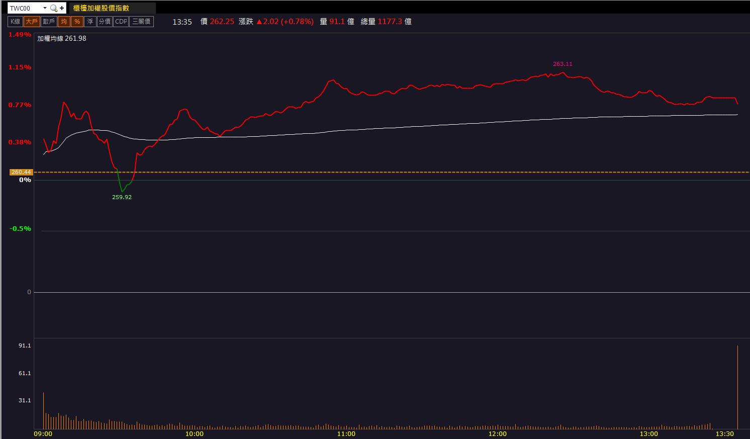Screen dimensions: 750x439
Task: Toggle the 均 average line button
Action: click(64, 22)
